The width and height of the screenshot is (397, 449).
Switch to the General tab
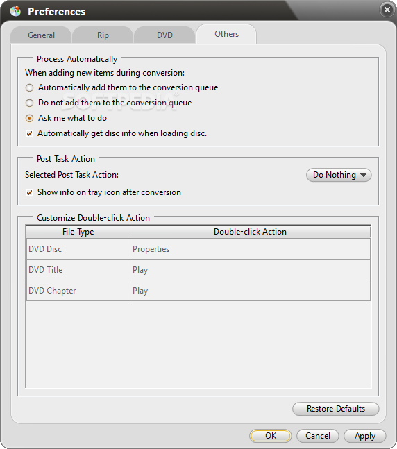pos(41,35)
